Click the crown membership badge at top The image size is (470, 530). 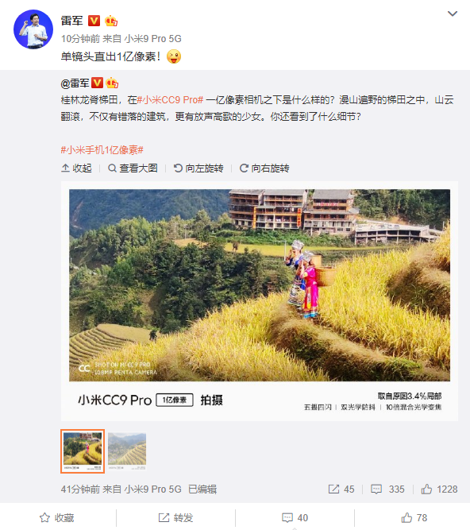pos(111,21)
